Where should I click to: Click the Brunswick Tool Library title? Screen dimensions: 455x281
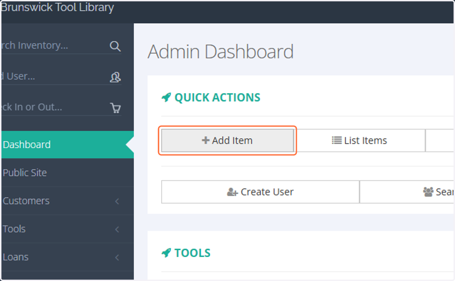tap(57, 7)
